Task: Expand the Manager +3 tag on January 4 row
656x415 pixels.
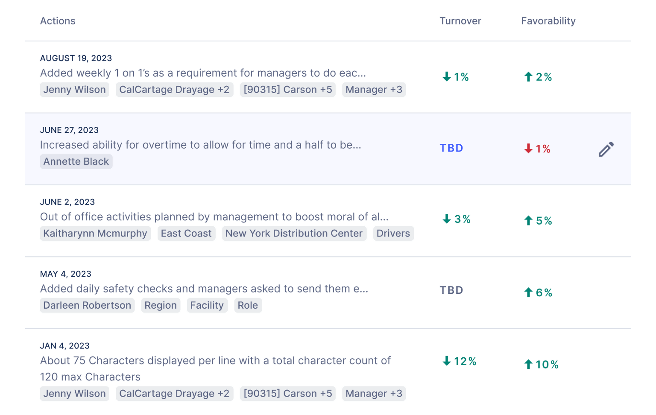Action: [374, 393]
